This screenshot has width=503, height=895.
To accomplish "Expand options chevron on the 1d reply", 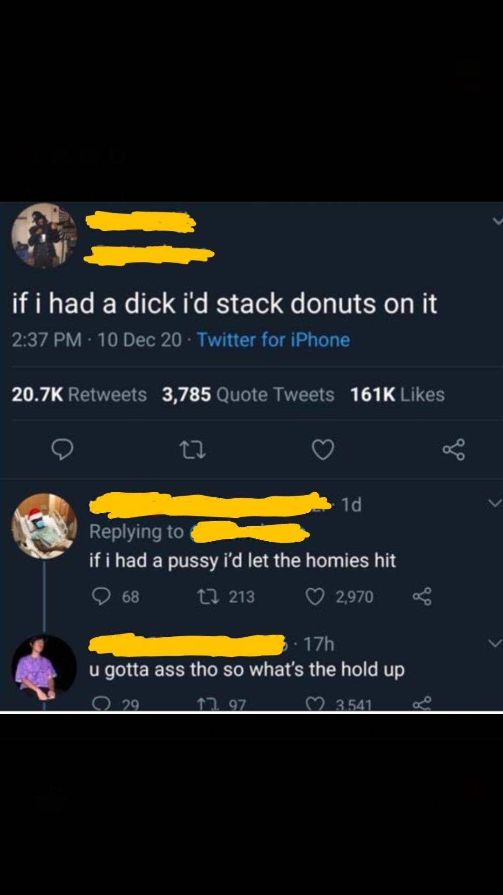I will tap(495, 503).
